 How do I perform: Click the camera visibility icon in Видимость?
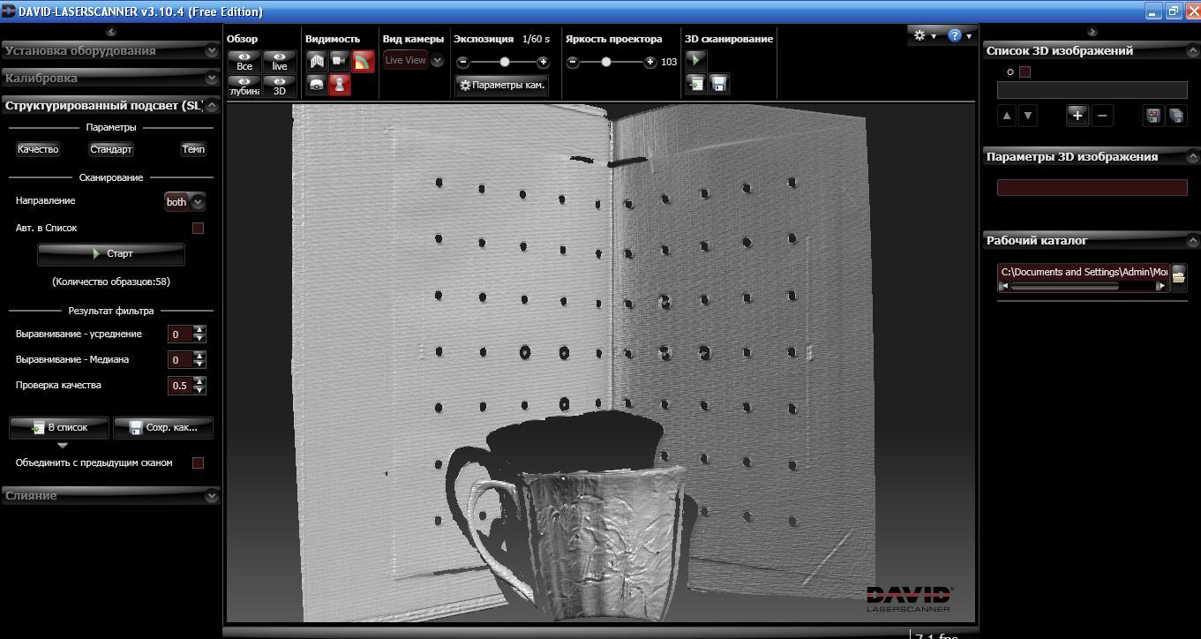(x=340, y=61)
